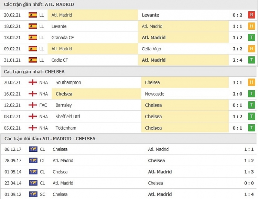Open bold Chelsea link on 28.09.17 row

(156, 160)
